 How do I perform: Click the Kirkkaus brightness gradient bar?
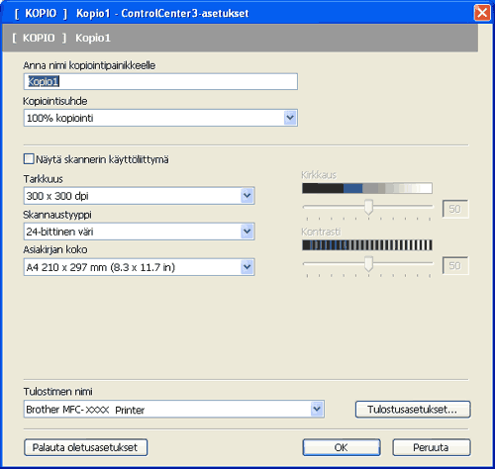[x=367, y=188]
